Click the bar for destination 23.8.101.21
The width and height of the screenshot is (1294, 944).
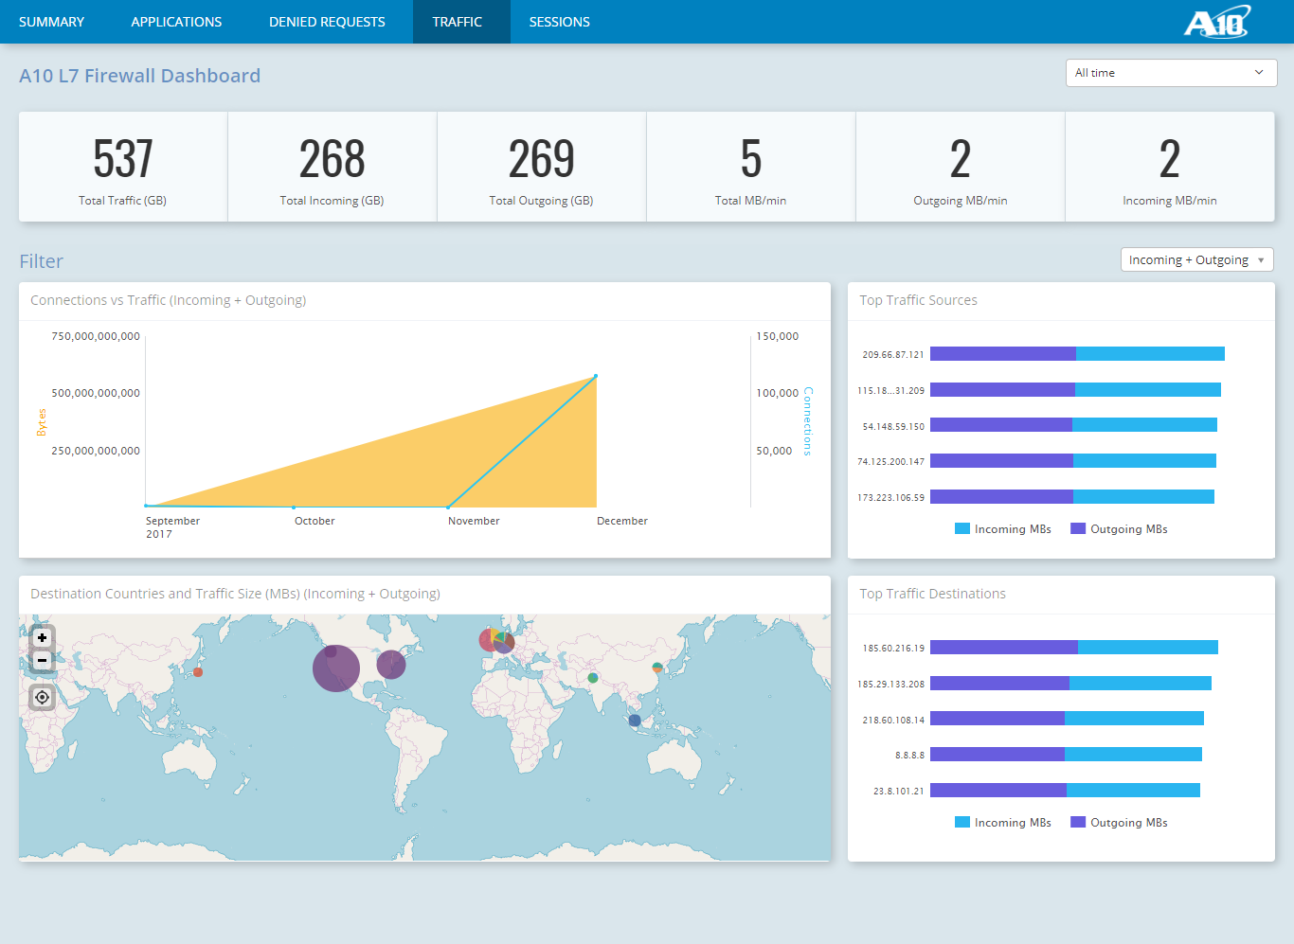click(1065, 790)
